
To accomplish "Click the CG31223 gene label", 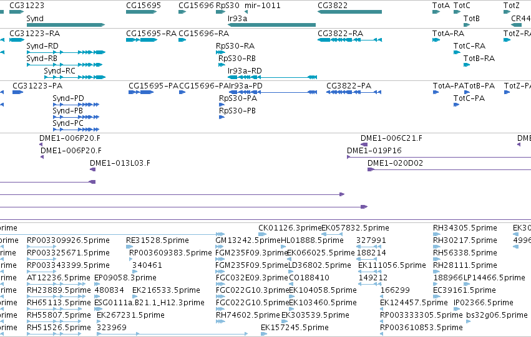I will point(27,6).
